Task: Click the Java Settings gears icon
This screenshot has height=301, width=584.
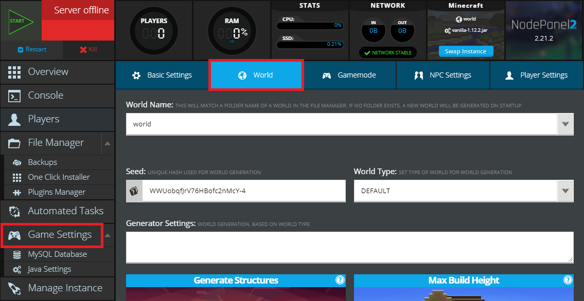Action: (x=17, y=269)
